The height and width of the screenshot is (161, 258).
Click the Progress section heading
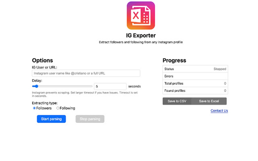pos(174,60)
